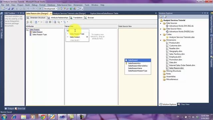Select SalesReasonAlternateKey column
Screen dimensions: 213x120
pyautogui.click(x=138, y=66)
